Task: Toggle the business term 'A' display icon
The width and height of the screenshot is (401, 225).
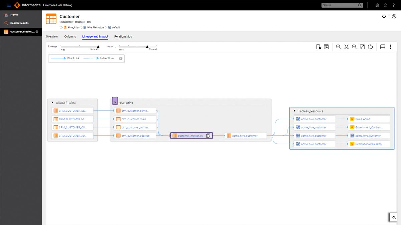Action: (326, 47)
